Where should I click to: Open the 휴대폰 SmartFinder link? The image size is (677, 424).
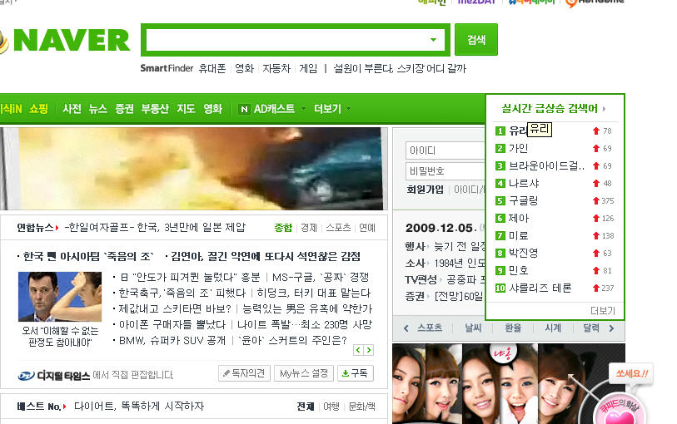212,68
